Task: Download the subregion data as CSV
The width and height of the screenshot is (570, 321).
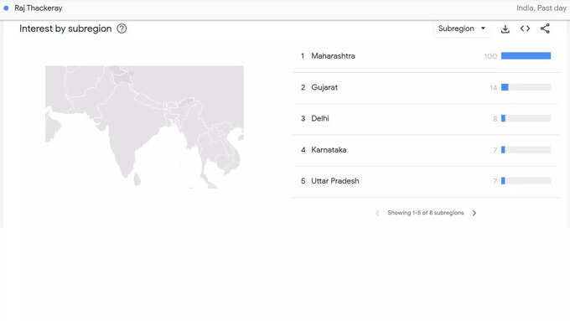Action: coord(505,28)
